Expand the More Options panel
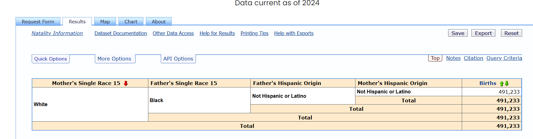The image size is (533, 139). point(114,59)
